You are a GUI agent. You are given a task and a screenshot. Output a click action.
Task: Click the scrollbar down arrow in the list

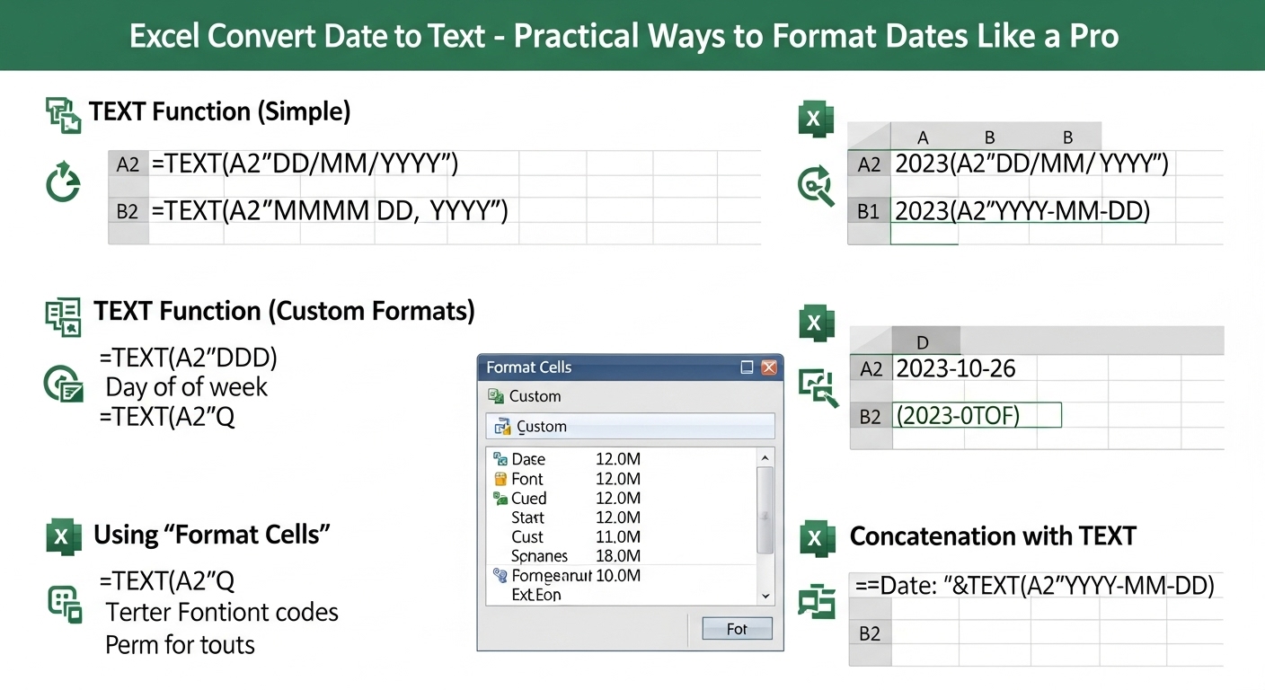click(x=765, y=594)
